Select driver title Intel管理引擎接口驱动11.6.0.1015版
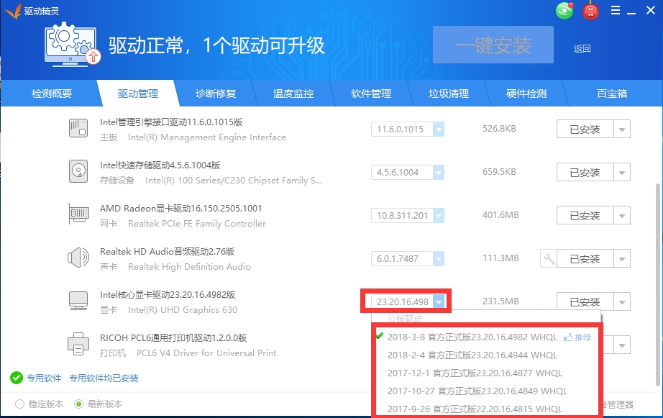Screen dimensions: 663x418 pyautogui.click(x=171, y=122)
